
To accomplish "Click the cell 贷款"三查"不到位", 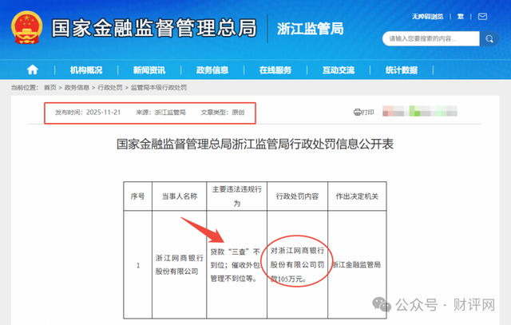I will click(237, 264).
